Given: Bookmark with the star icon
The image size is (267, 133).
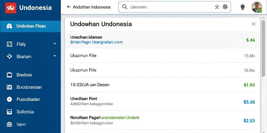Looking at the screenshot, I should click(217, 7).
